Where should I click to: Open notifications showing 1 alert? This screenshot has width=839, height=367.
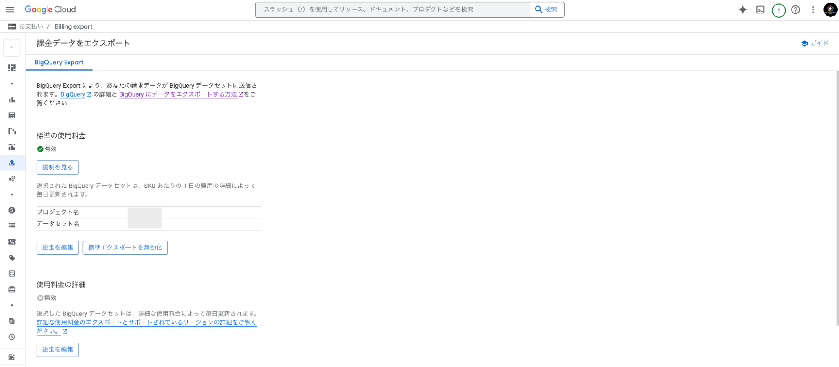(x=778, y=10)
